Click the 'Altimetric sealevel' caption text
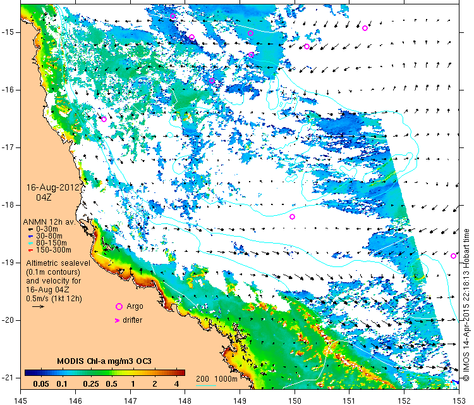 [x=58, y=263]
